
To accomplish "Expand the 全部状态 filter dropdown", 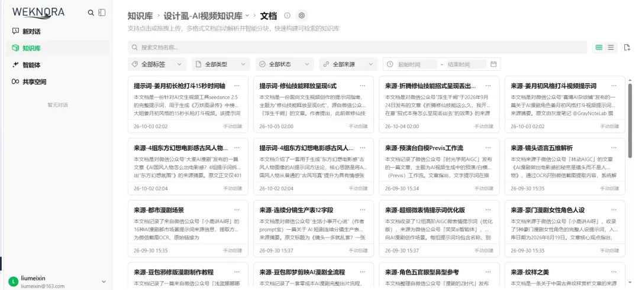I will (x=285, y=64).
